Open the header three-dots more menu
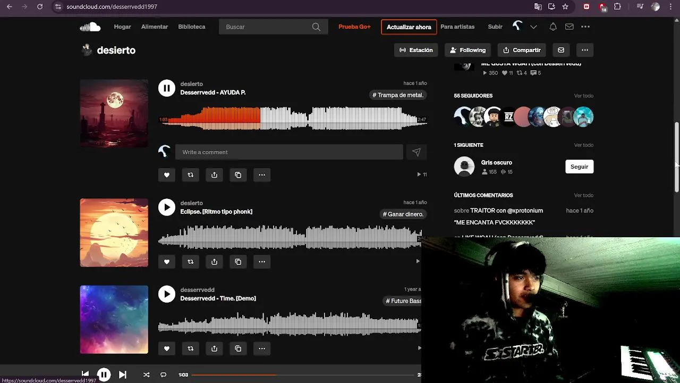Image resolution: width=680 pixels, height=383 pixels. [x=585, y=27]
